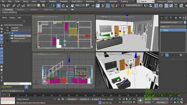
Task: Hide the Layer002 layer via eye icon
Action: pos(7,28)
